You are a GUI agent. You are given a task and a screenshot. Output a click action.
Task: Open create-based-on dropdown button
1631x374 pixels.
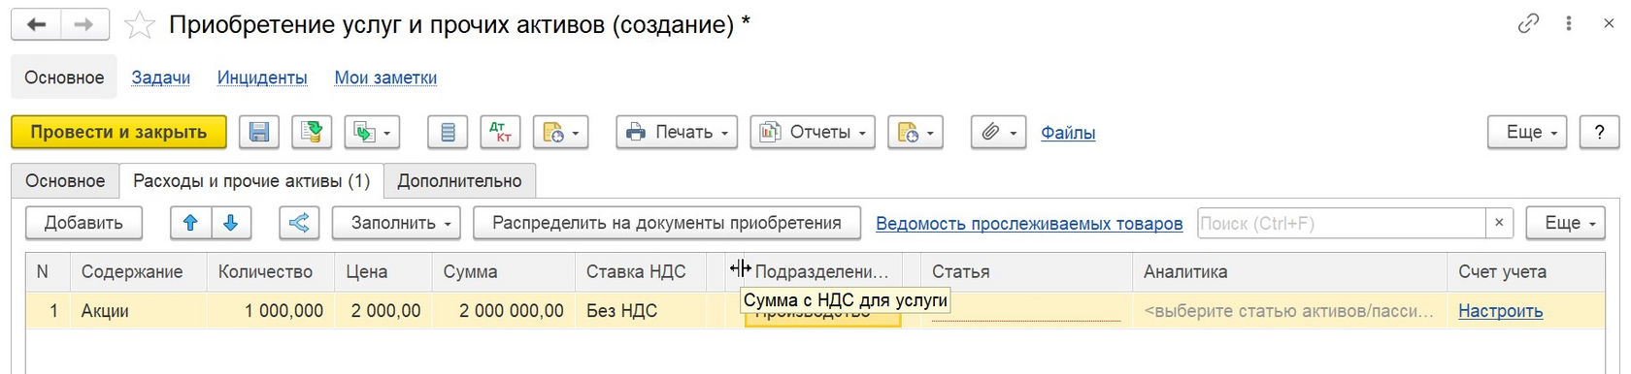click(373, 133)
